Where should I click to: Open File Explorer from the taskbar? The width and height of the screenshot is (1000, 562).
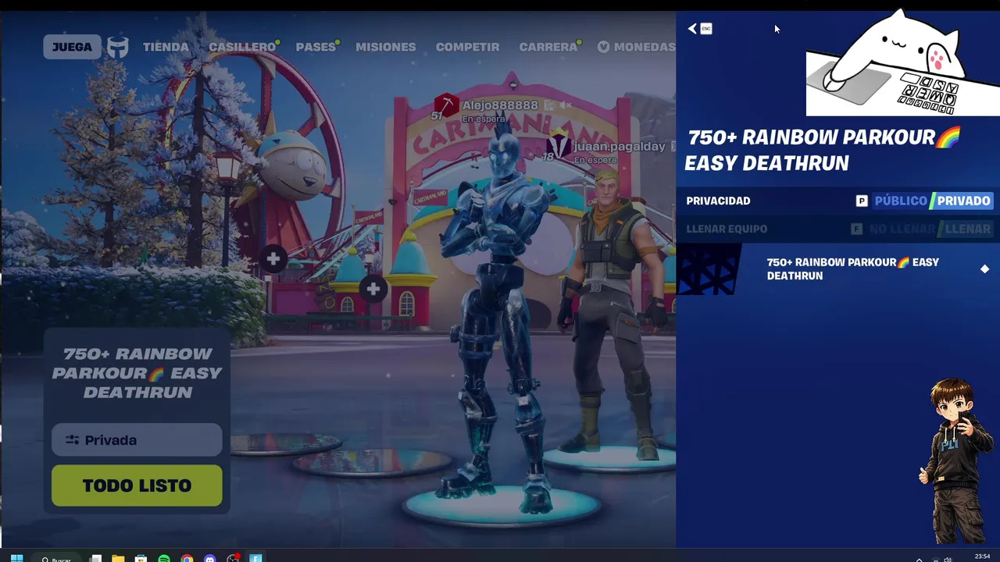pyautogui.click(x=118, y=559)
